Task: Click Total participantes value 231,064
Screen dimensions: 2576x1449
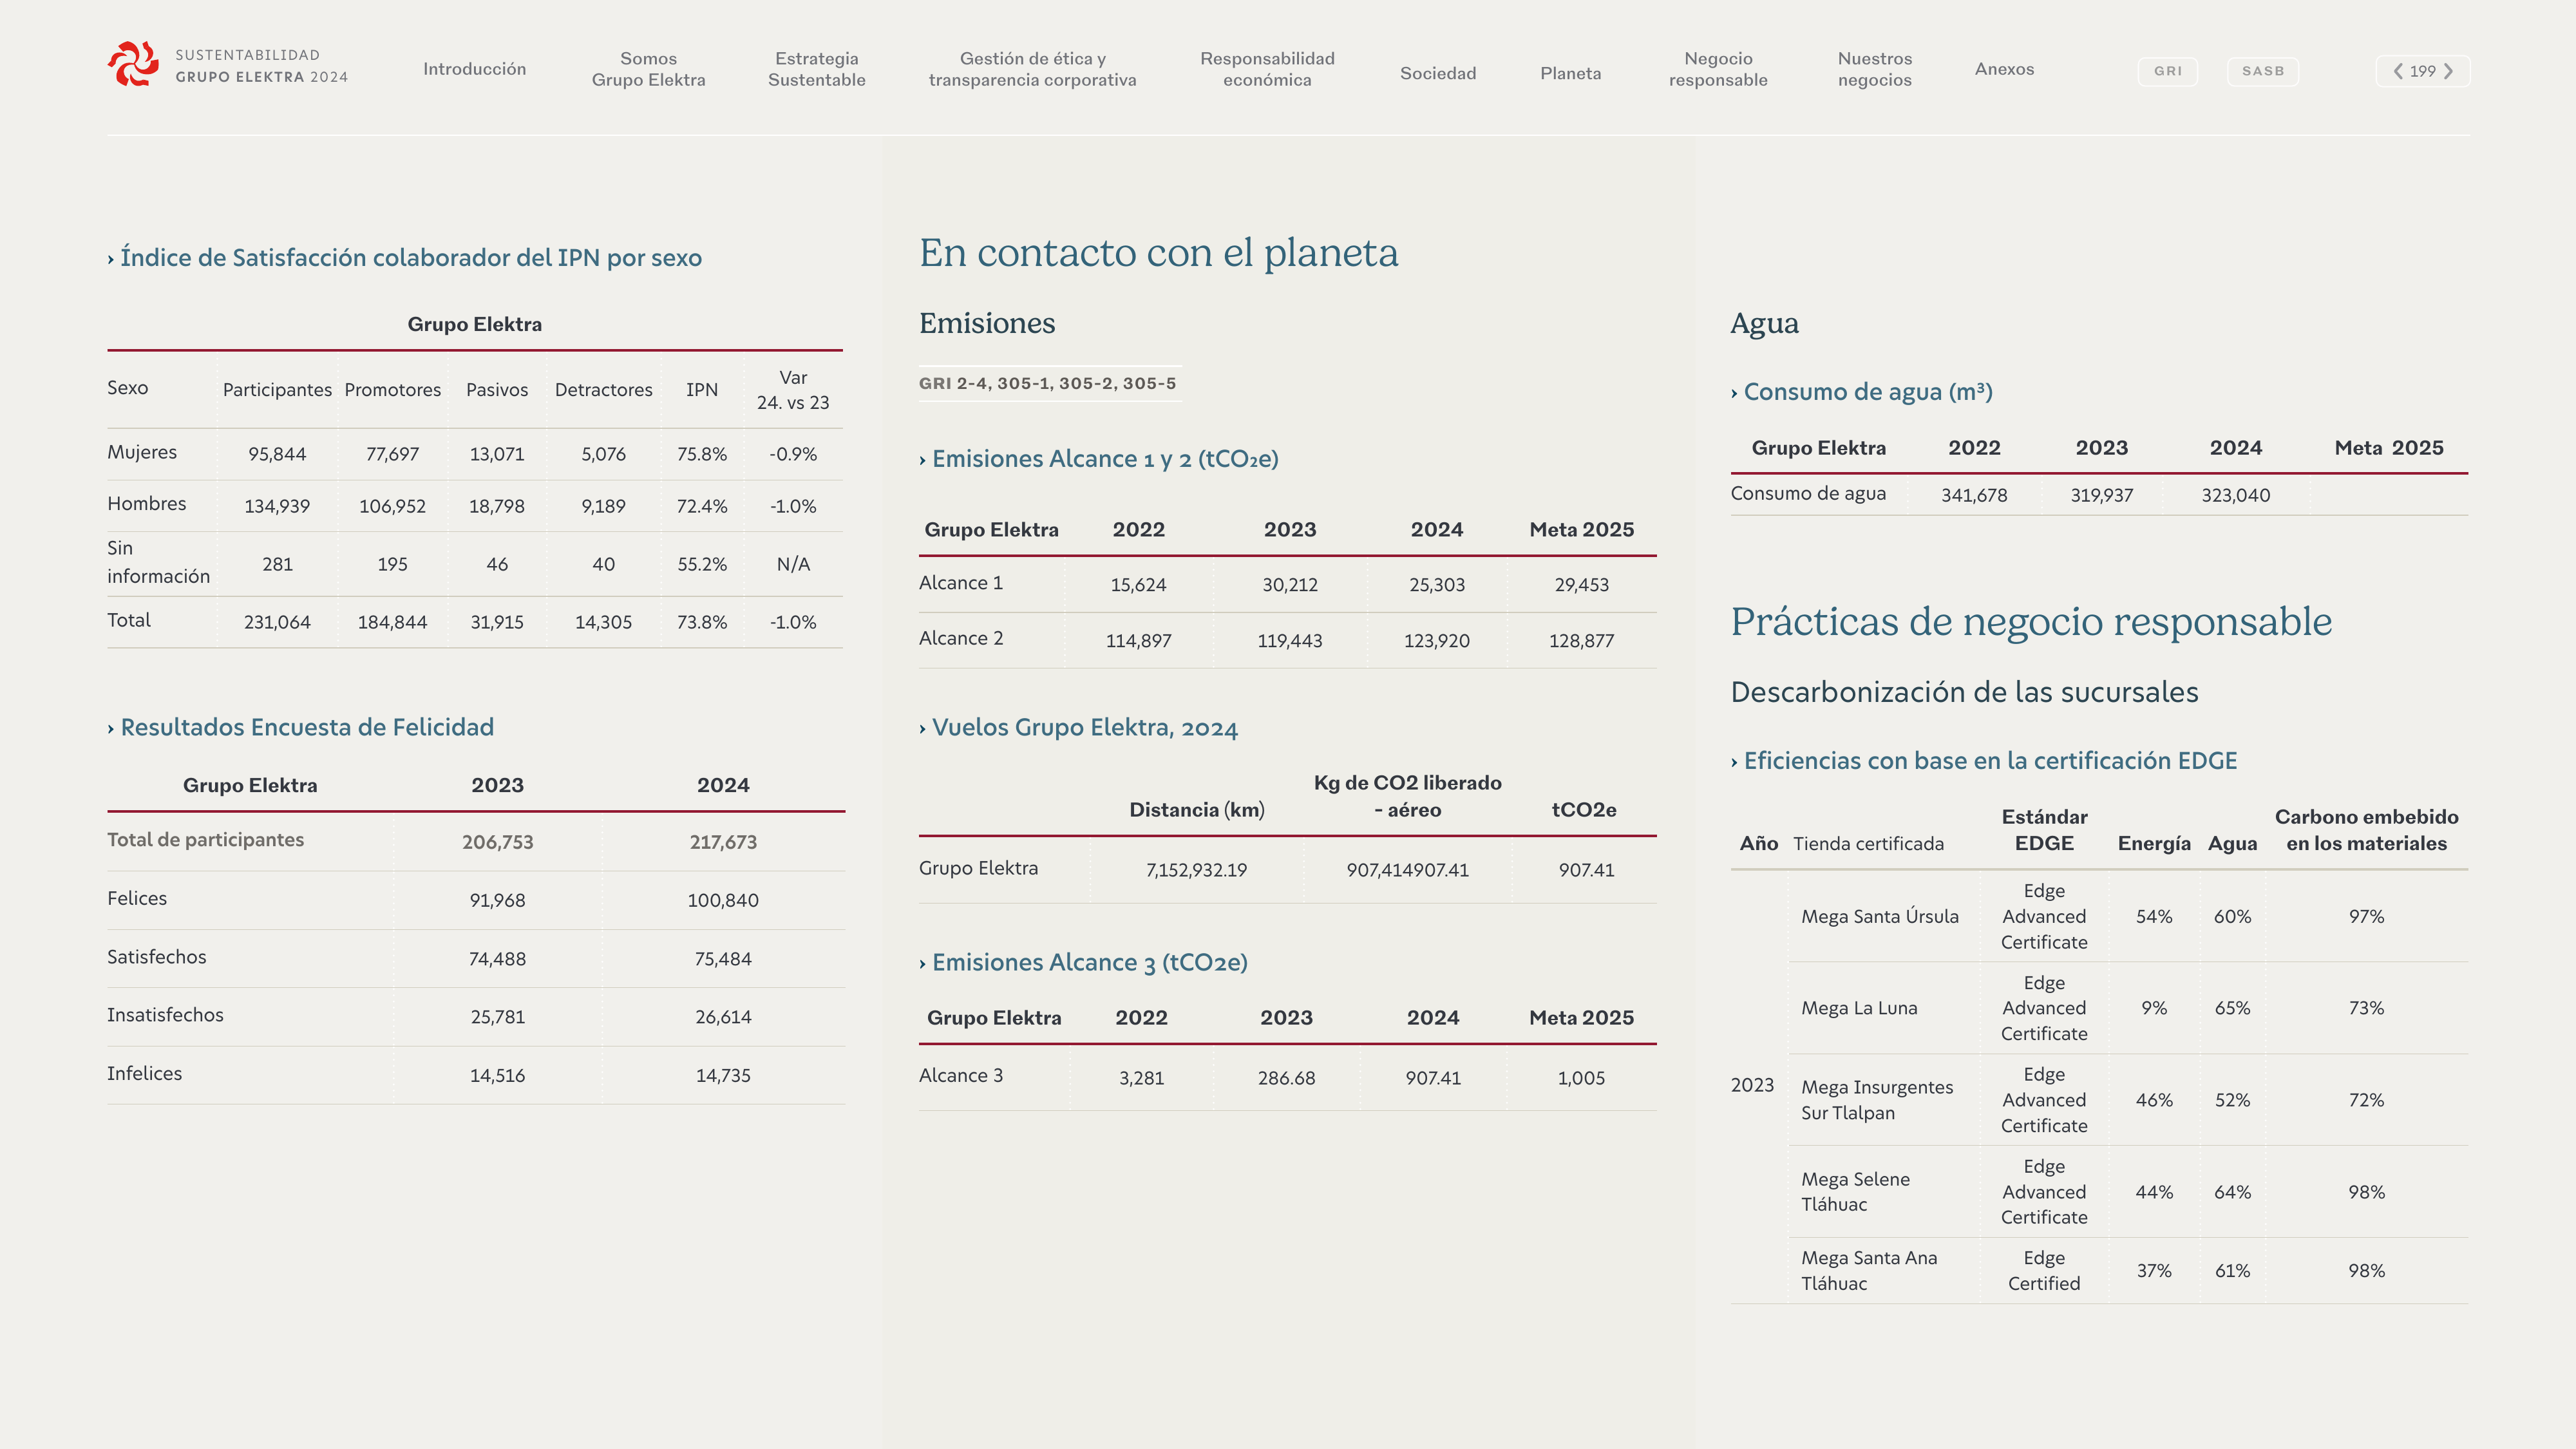Action: click(277, 622)
